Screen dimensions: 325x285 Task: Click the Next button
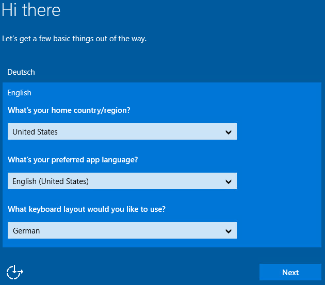pos(290,272)
